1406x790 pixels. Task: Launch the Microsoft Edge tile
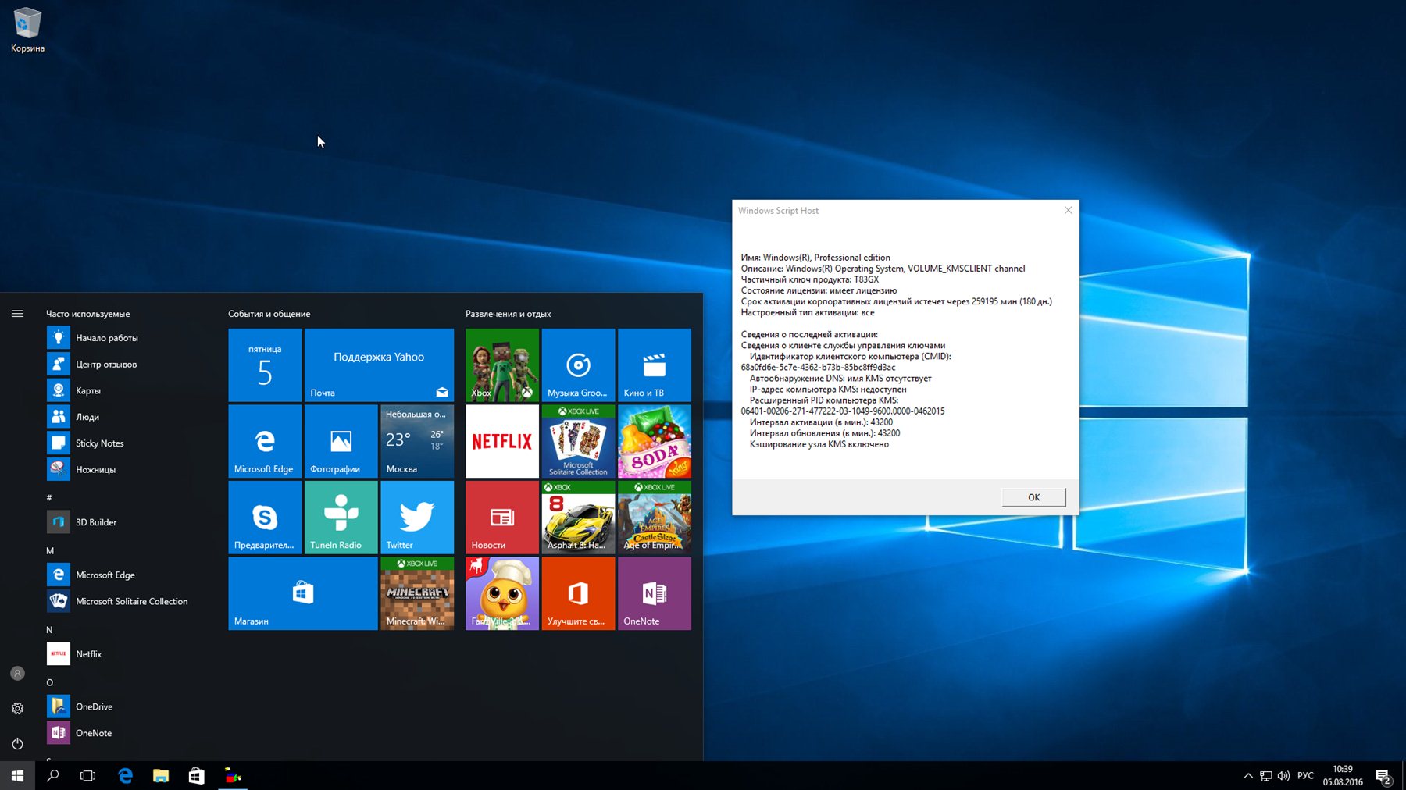point(264,441)
